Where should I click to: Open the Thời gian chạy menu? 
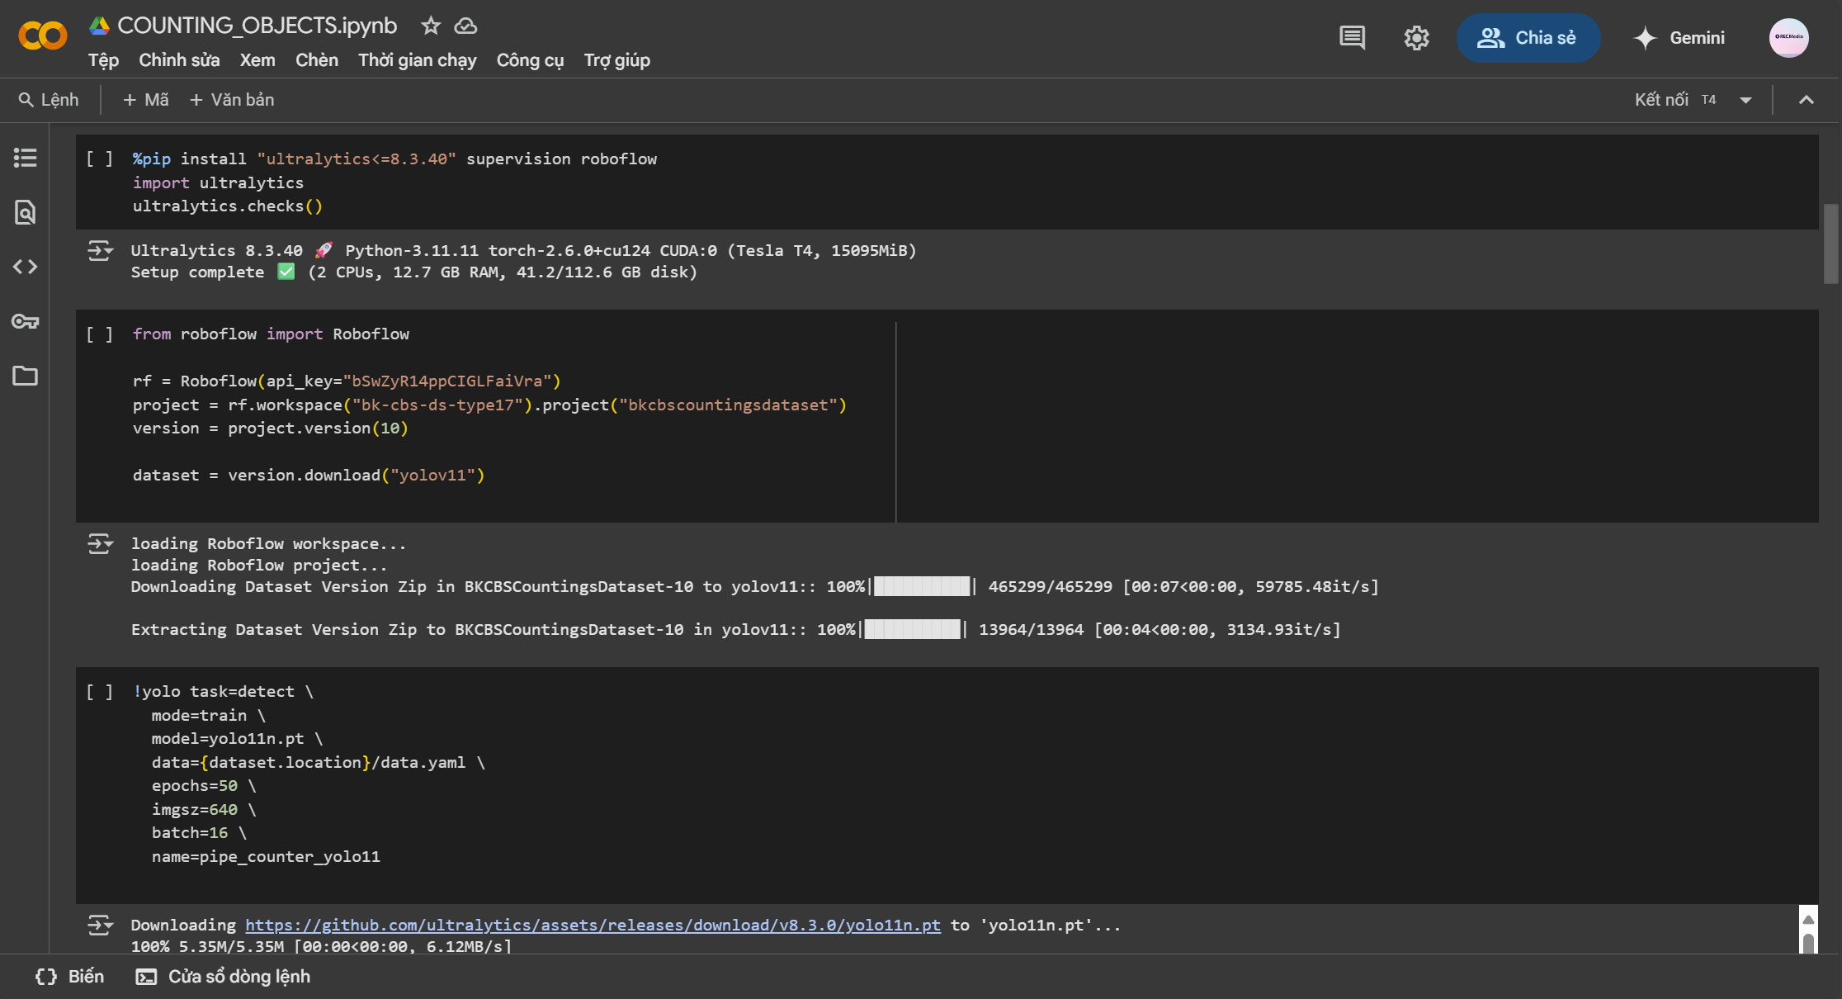coord(417,60)
